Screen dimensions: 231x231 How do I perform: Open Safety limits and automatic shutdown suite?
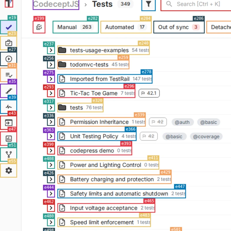click(122, 193)
